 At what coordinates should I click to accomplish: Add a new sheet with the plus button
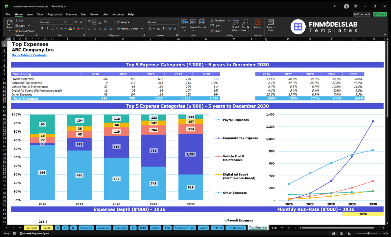[289, 228]
